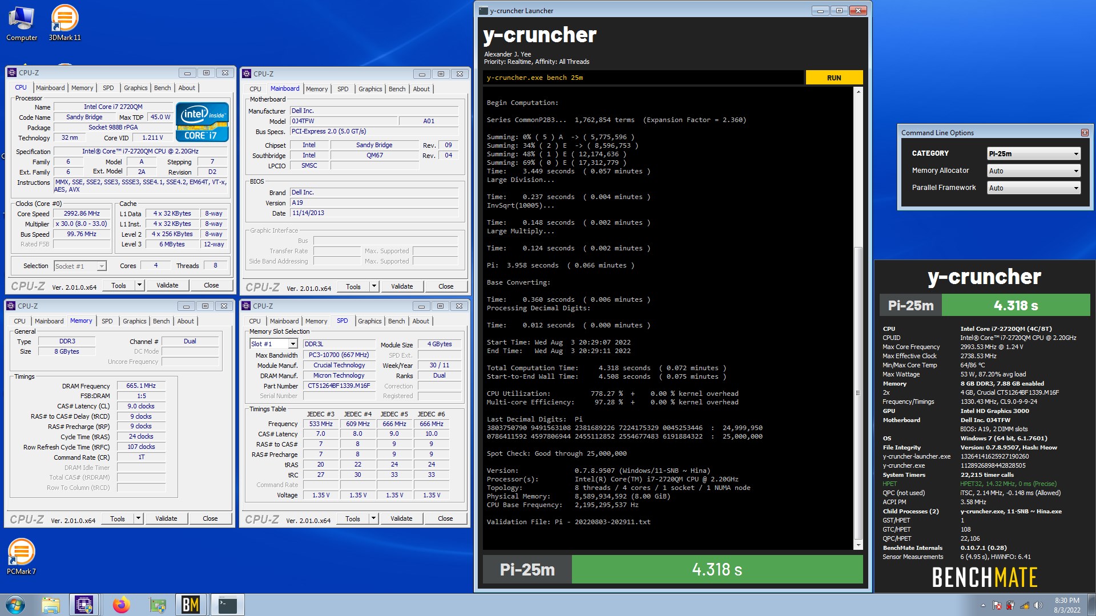This screenshot has height=616, width=1096.
Task: Select About tab in Memory window
Action: pos(186,321)
